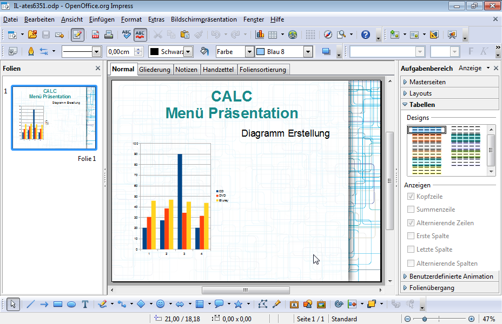This screenshot has height=324, width=502.
Task: Insert a table via toolbar icon
Action: 273,35
